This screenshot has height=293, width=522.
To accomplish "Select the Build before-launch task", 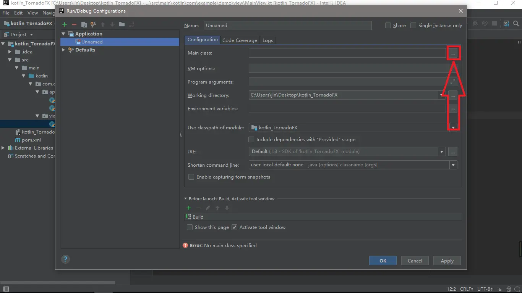I will 323,217.
